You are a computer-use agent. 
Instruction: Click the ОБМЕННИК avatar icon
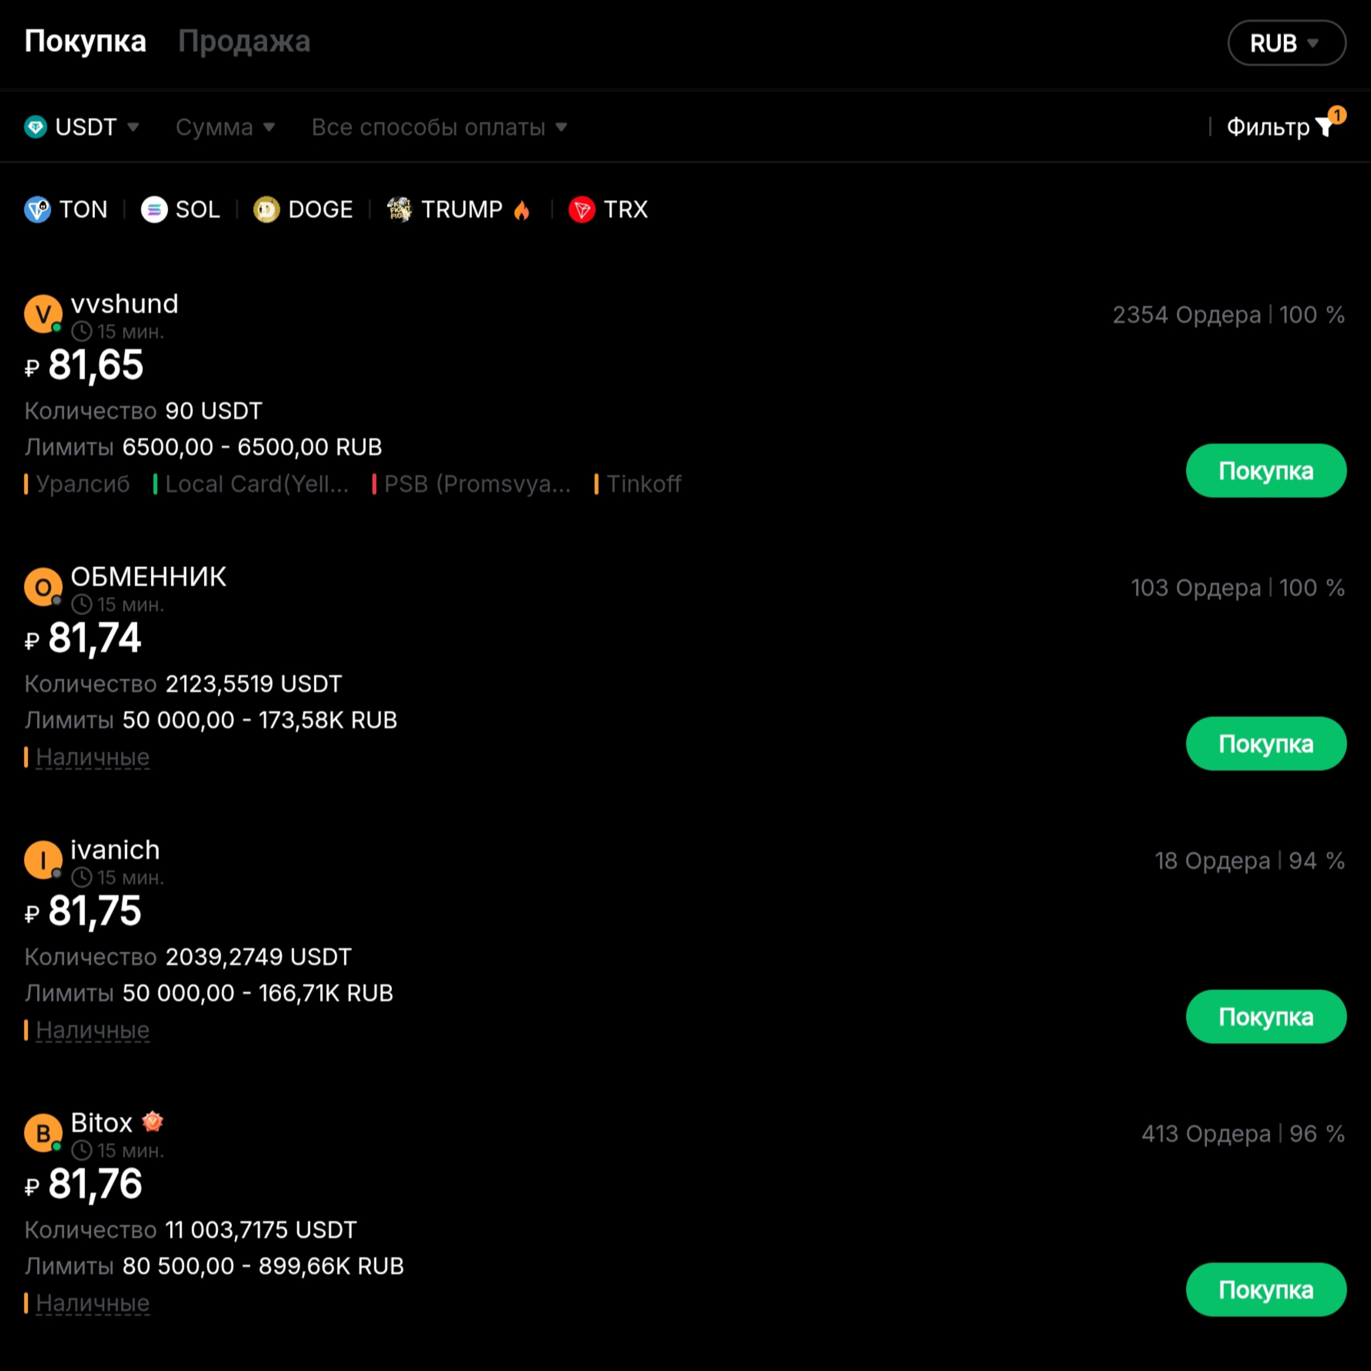tap(43, 587)
